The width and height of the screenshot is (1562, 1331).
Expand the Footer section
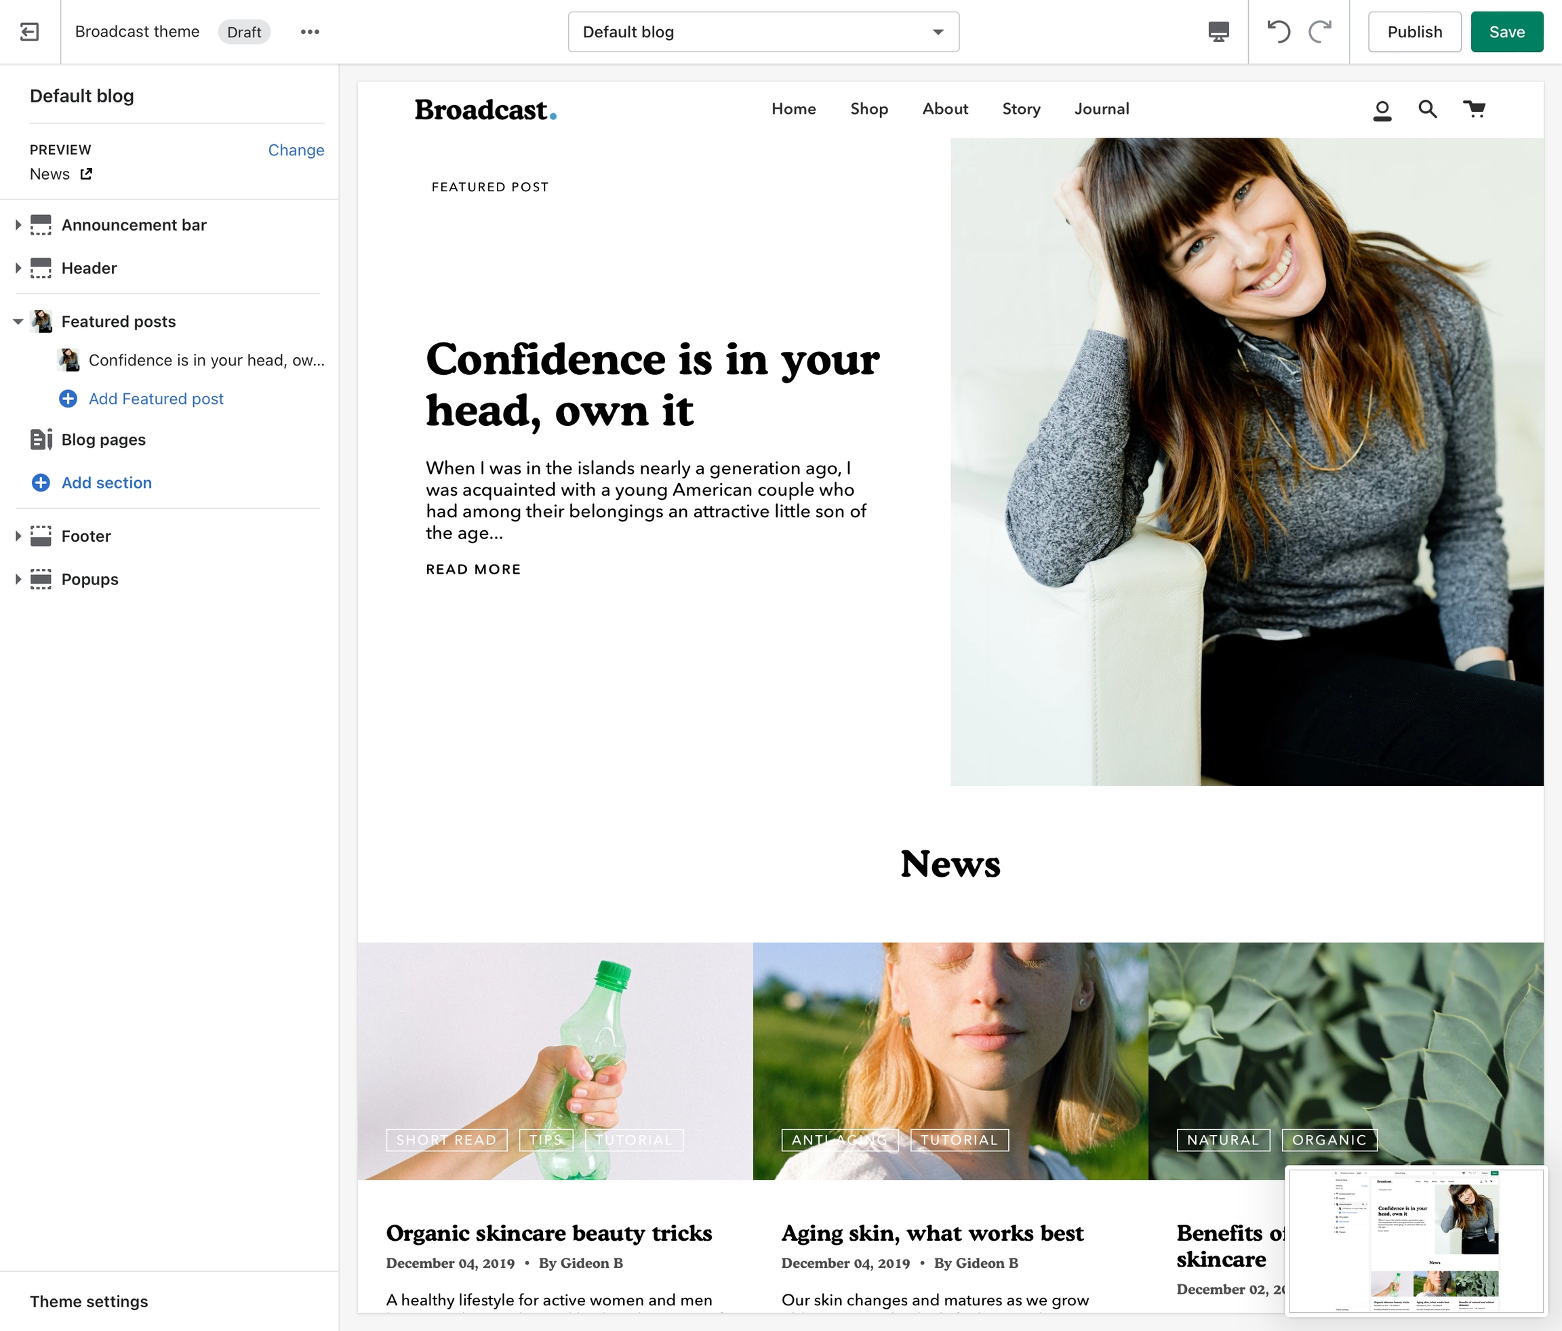coord(18,536)
